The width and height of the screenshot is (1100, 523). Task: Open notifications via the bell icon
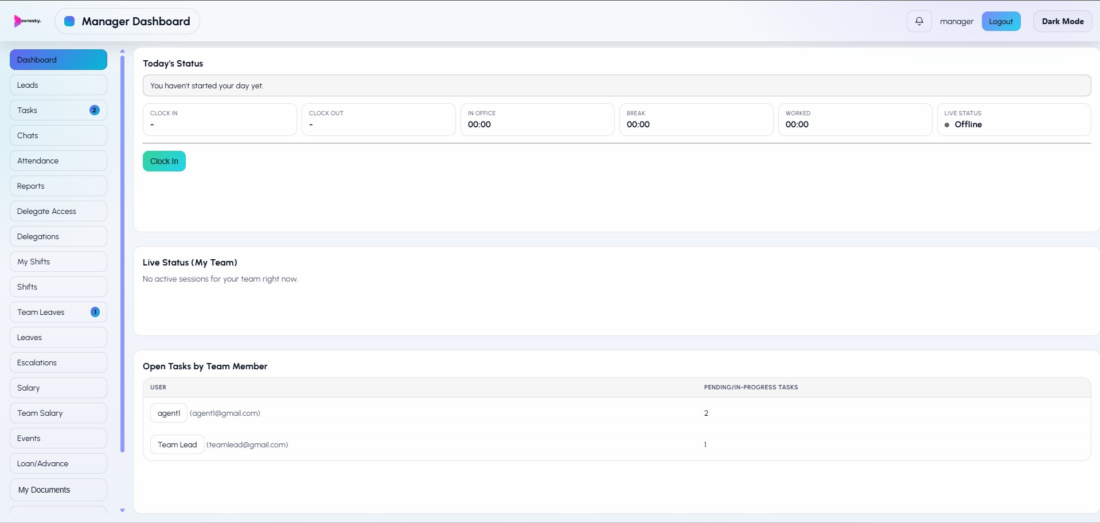[919, 21]
